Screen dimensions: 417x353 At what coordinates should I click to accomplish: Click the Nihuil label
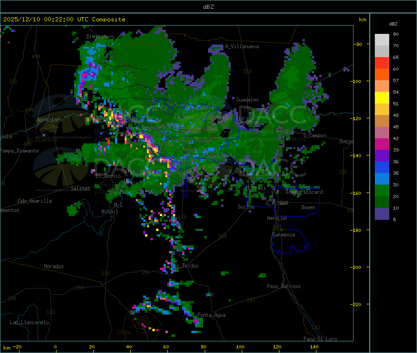click(x=110, y=212)
